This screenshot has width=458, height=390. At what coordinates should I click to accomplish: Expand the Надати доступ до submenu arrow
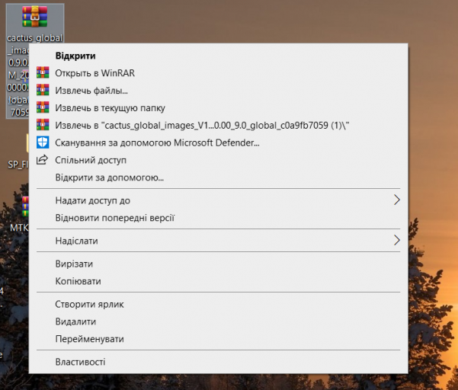point(397,200)
